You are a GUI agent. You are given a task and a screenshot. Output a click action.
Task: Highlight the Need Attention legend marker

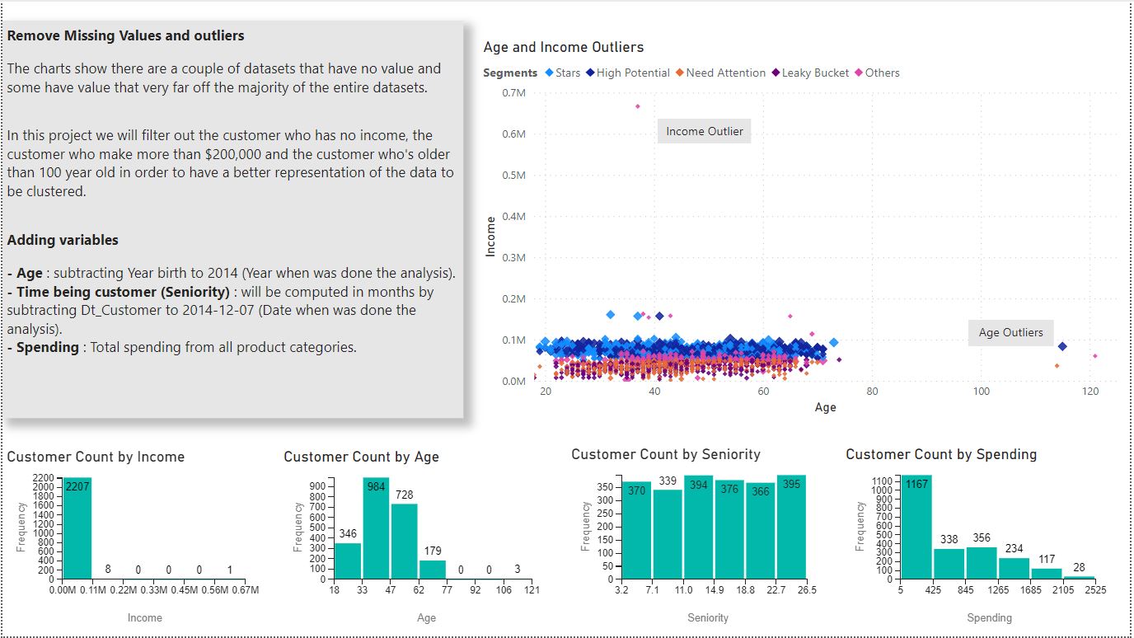tap(680, 73)
